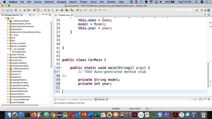Open Spotlight search in macOS menu bar
Viewport: 212px width, 119px height.
coord(196,2)
